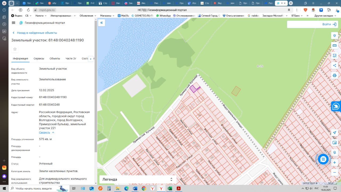The image size is (341, 192).
Task: Open Adobe Acrobat from the taskbar
Action: [178, 189]
